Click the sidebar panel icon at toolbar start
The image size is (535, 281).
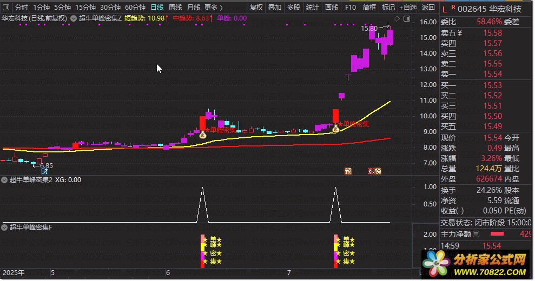6,7
